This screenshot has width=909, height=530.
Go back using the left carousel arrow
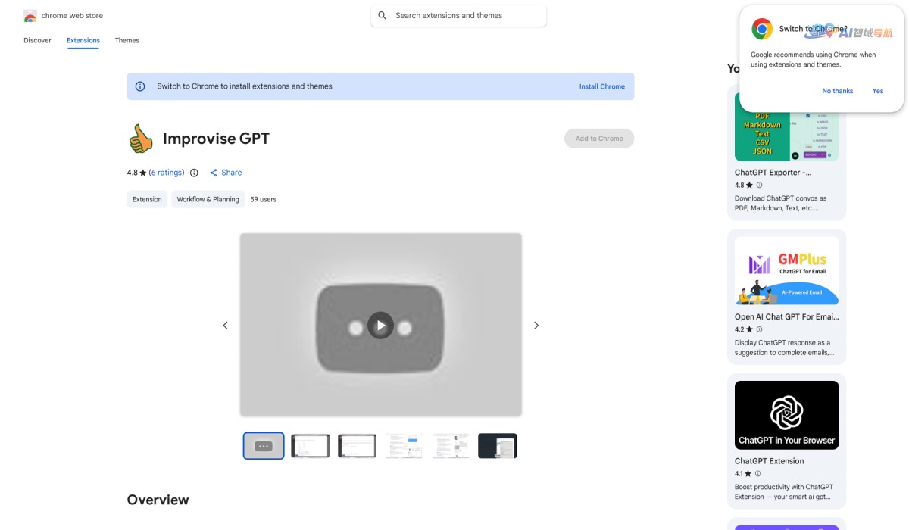click(x=225, y=325)
